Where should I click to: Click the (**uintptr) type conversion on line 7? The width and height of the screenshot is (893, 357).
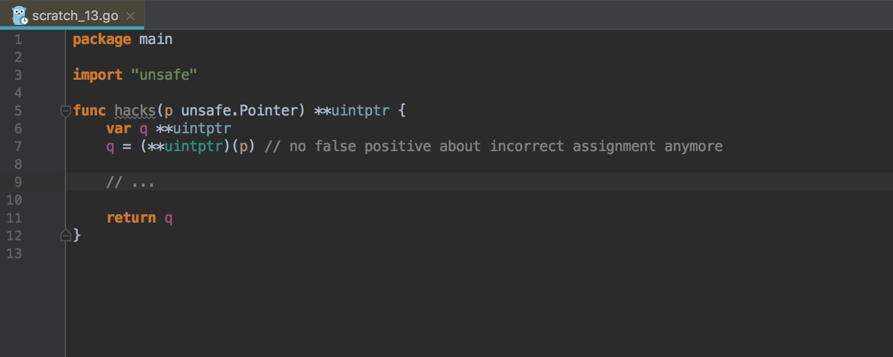pyautogui.click(x=185, y=146)
